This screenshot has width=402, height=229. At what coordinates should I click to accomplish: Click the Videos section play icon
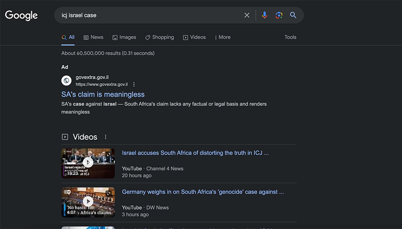click(x=65, y=137)
